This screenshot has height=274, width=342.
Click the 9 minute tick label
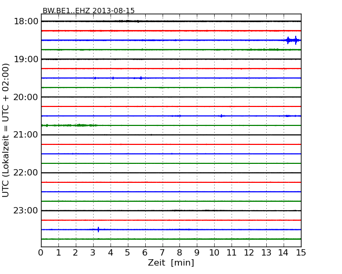pos(197,252)
